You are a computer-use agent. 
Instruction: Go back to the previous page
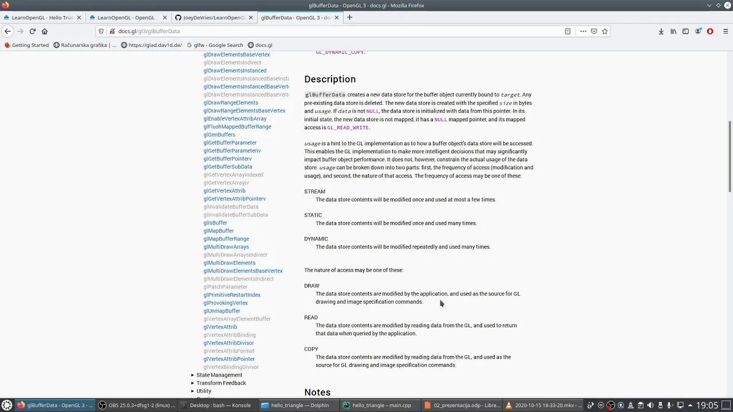coord(7,31)
